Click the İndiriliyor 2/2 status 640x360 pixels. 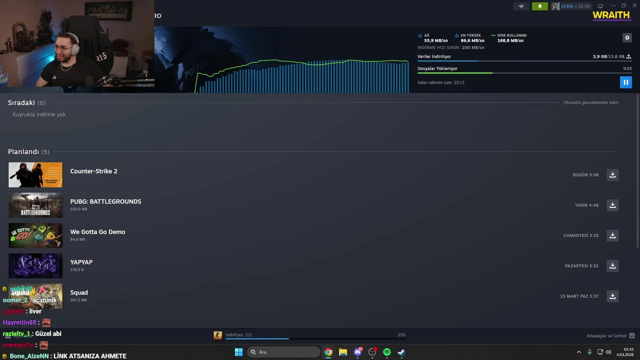[239, 335]
